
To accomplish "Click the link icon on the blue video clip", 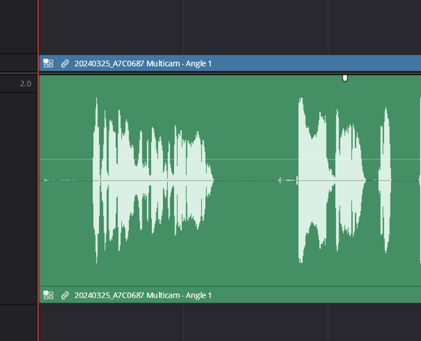I will pos(65,64).
